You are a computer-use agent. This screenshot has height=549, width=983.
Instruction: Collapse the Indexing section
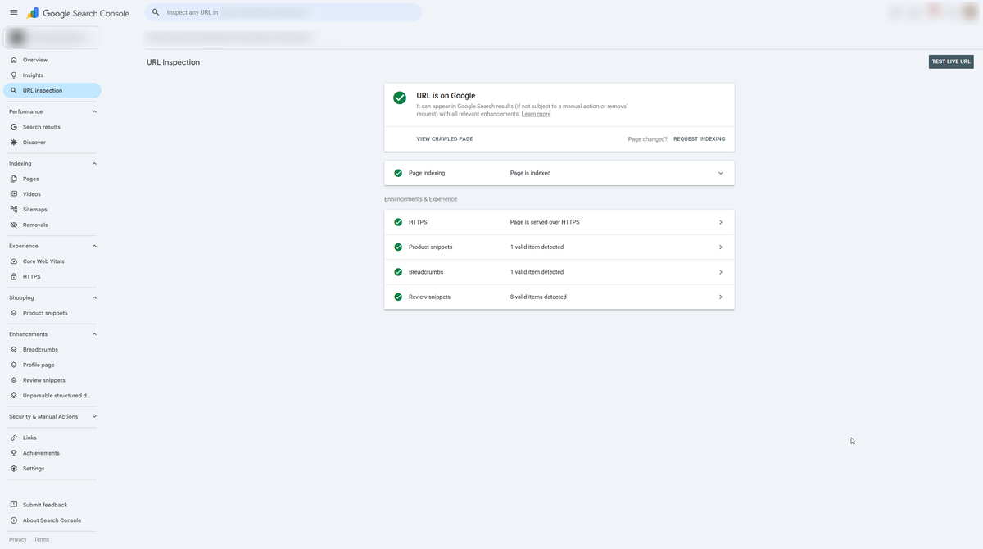point(94,164)
